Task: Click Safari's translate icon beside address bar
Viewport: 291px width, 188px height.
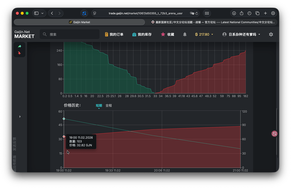Action: pyautogui.click(x=84, y=13)
